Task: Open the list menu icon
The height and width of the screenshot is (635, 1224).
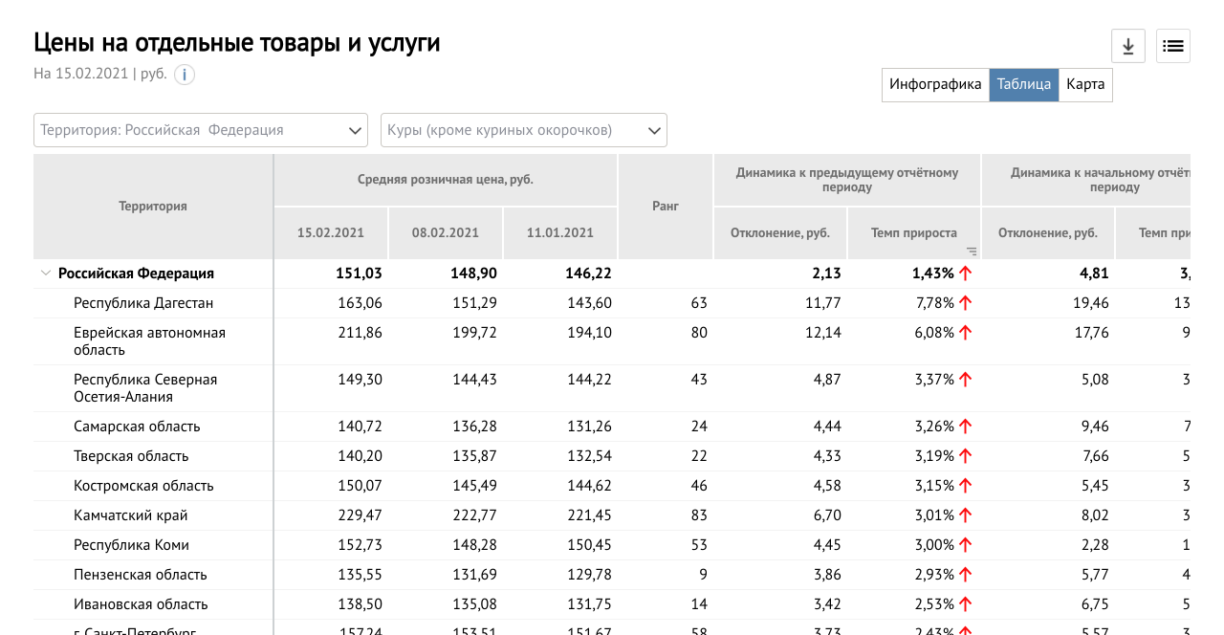Action: click(x=1173, y=46)
